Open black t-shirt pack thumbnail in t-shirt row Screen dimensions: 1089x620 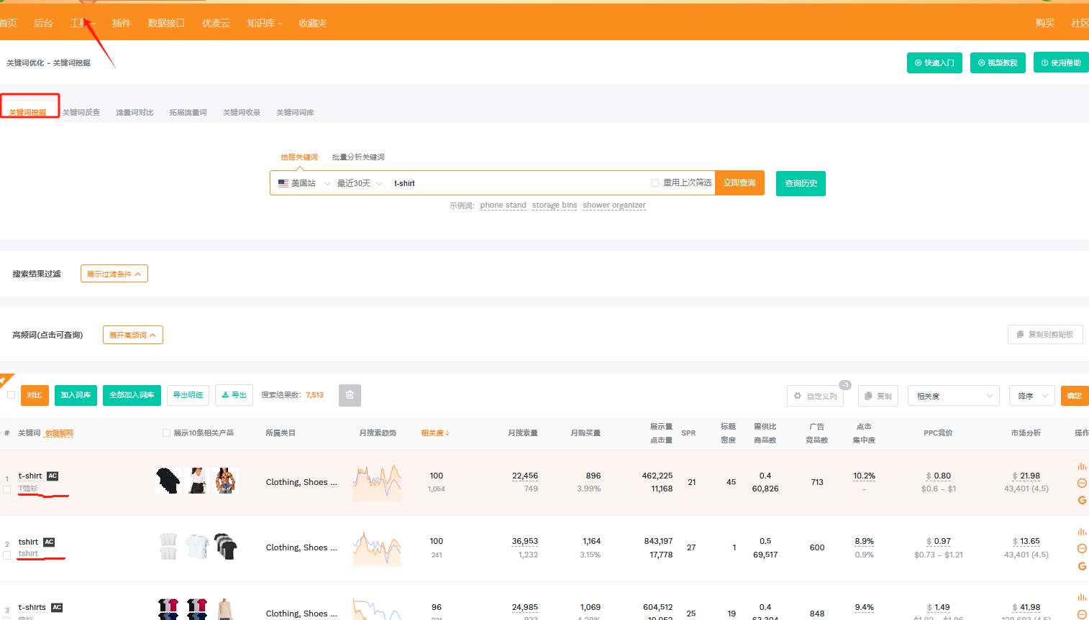(x=168, y=481)
